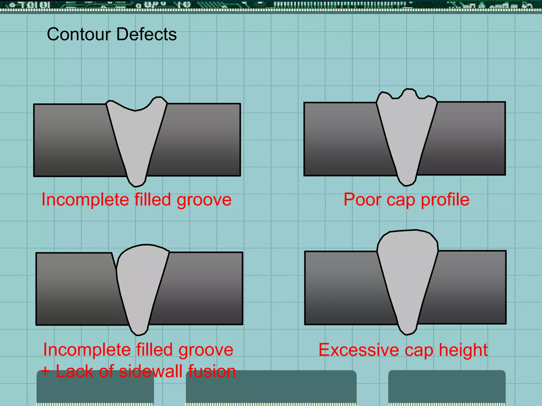542x406 pixels.
Task: Click the lack of sidewall fusion weld diagram
Action: pos(139,290)
